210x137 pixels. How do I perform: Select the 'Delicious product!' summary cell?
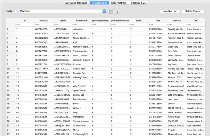(176, 126)
